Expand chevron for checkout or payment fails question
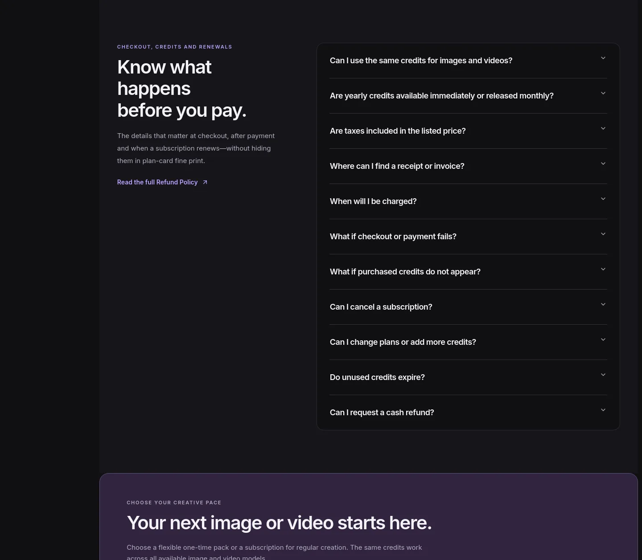 603,234
